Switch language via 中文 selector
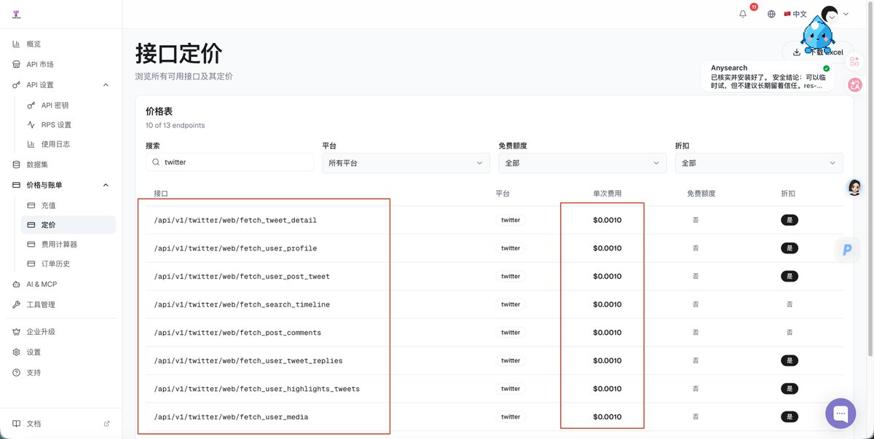 795,14
